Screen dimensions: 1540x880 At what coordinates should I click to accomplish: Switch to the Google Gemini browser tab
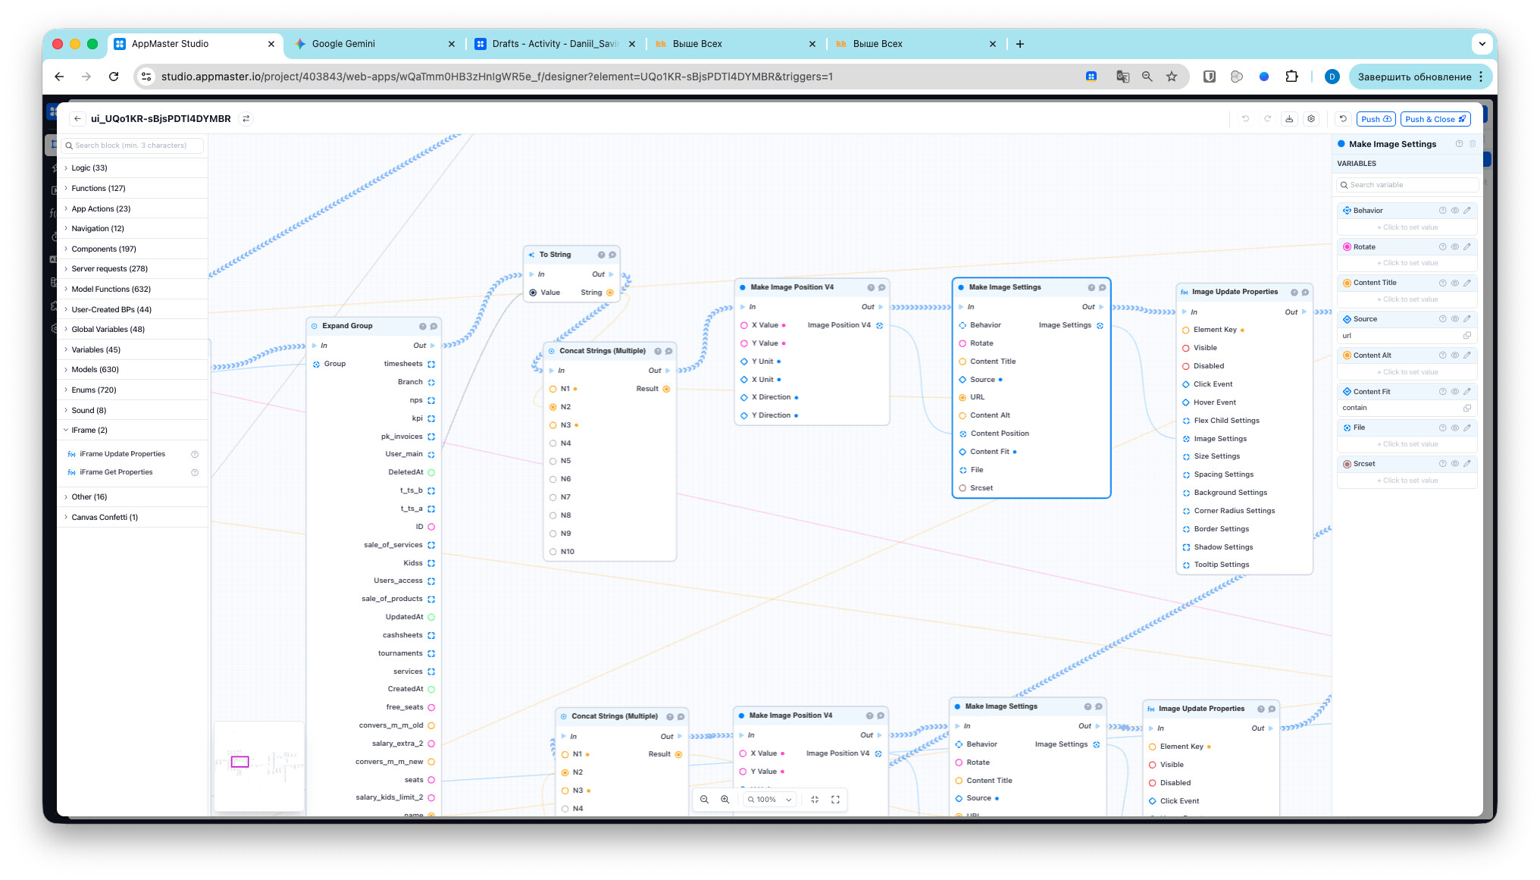(x=343, y=44)
